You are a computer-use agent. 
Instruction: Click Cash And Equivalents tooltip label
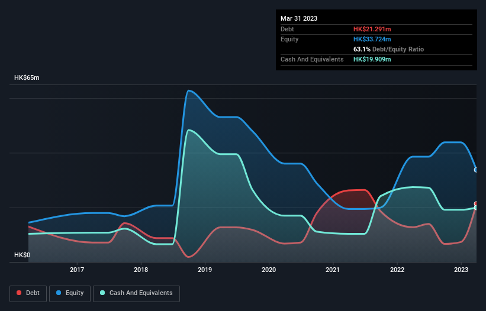pyautogui.click(x=312, y=59)
